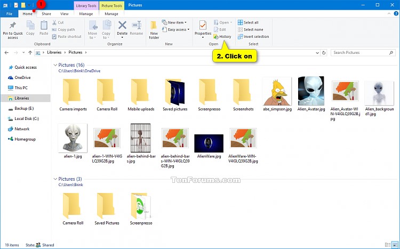Click Paste shortcut in the ribbon
Image resolution: width=400 pixels, height=249 pixels.
click(67, 36)
